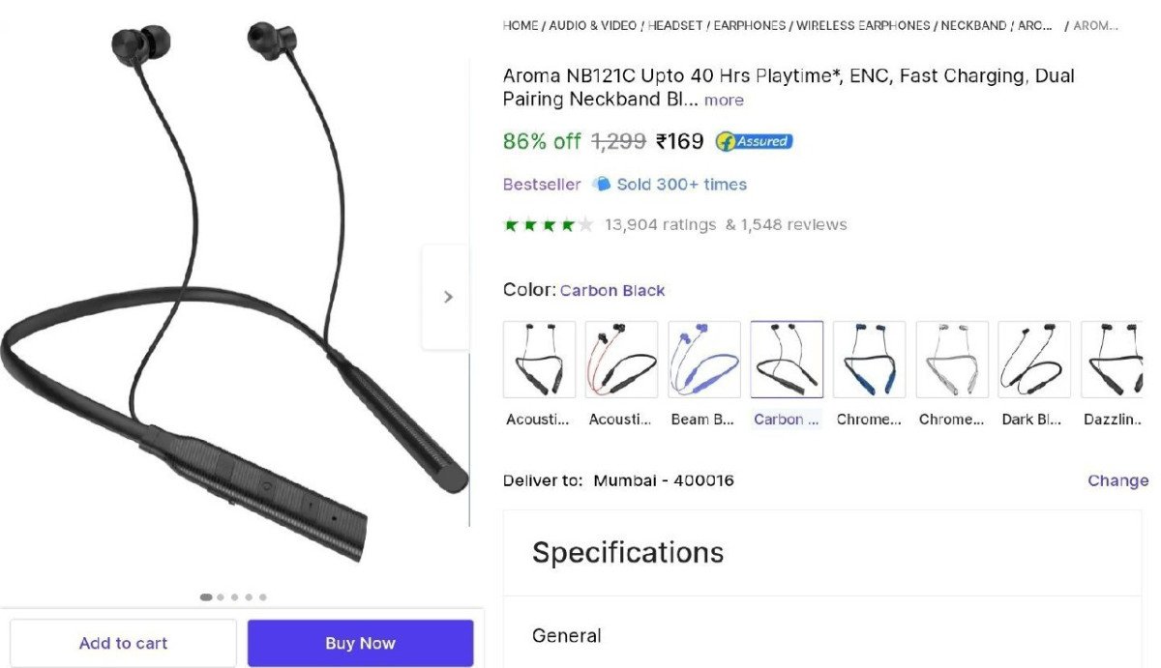Click the Sold 300+ times icon
This screenshot has height=668, width=1161.
tap(601, 184)
